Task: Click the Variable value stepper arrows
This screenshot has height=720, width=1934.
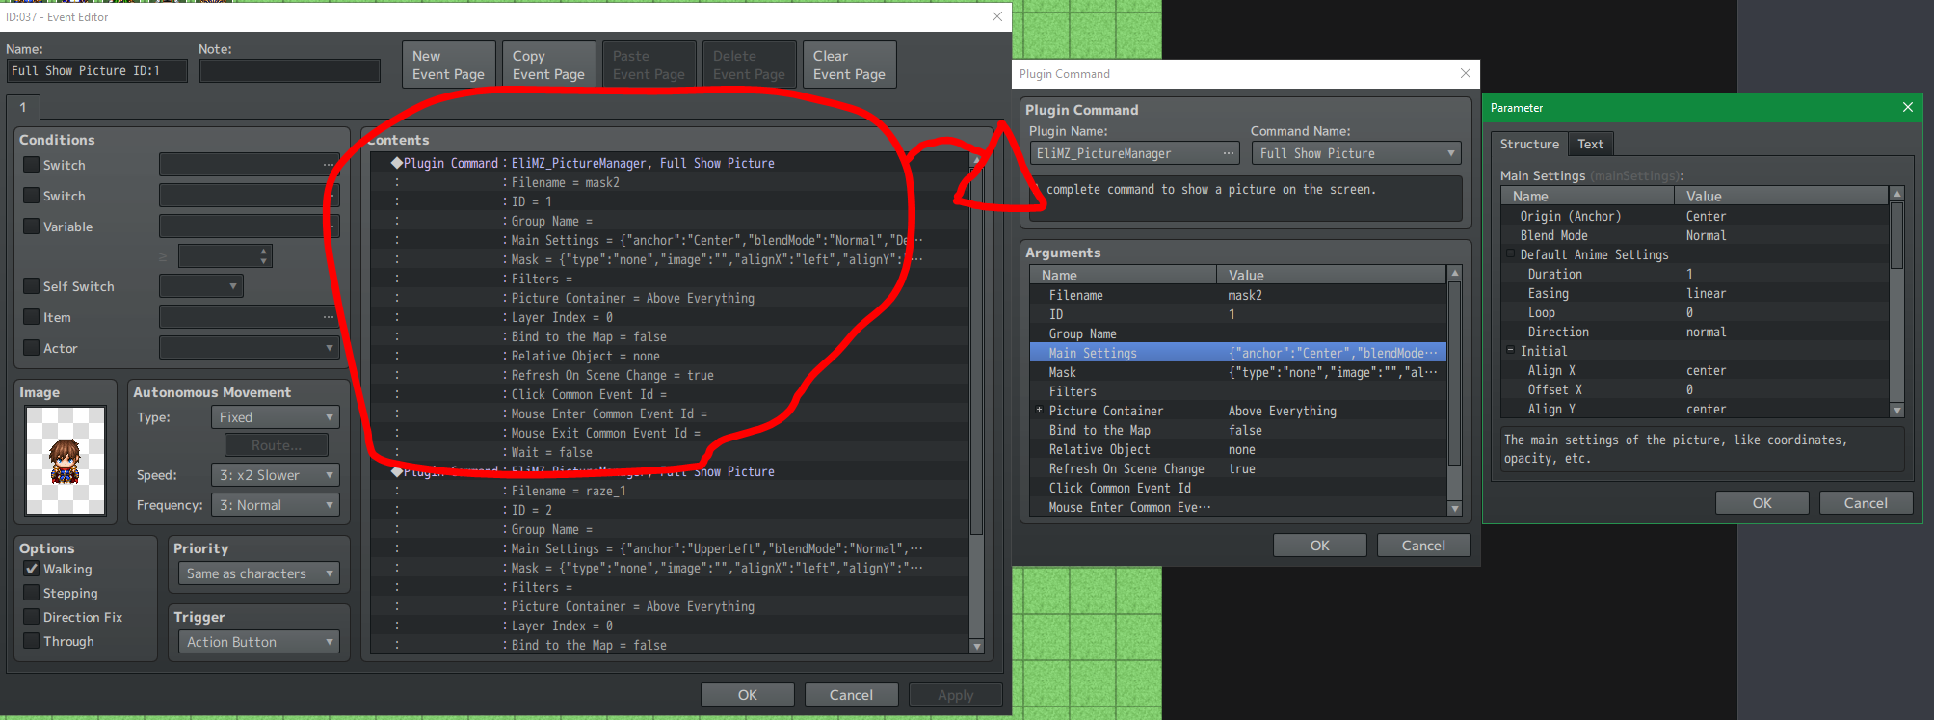Action: pyautogui.click(x=264, y=255)
